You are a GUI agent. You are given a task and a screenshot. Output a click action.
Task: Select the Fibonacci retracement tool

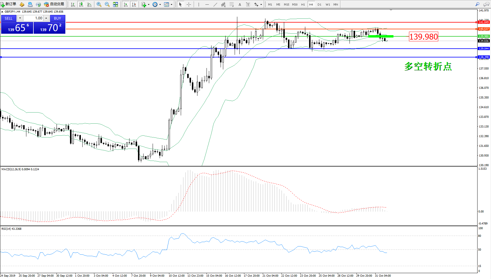pyautogui.click(x=232, y=4)
